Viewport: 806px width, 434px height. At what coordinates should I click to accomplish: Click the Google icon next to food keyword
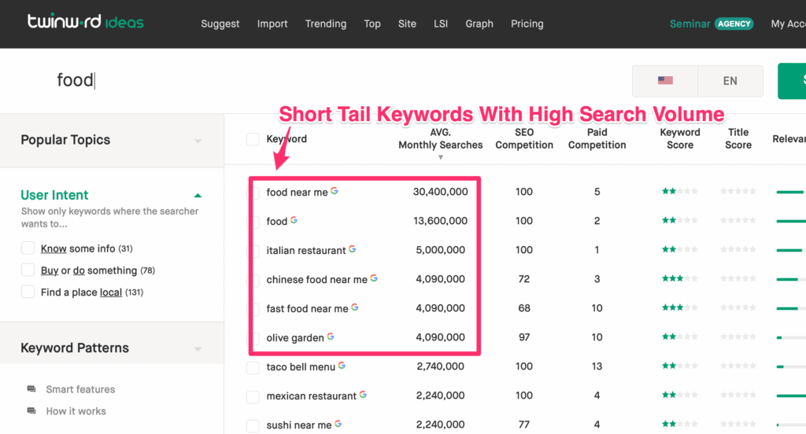click(294, 220)
